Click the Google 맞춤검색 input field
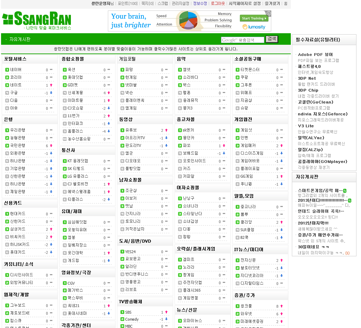This screenshot has width=361, height=328. click(242, 40)
